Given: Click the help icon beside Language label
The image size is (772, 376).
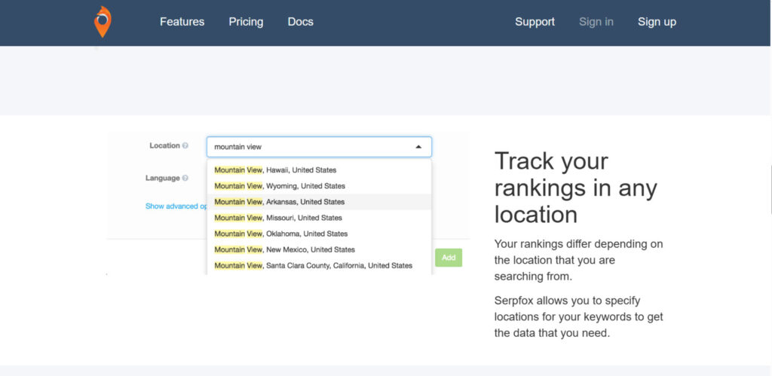Looking at the screenshot, I should pos(185,179).
